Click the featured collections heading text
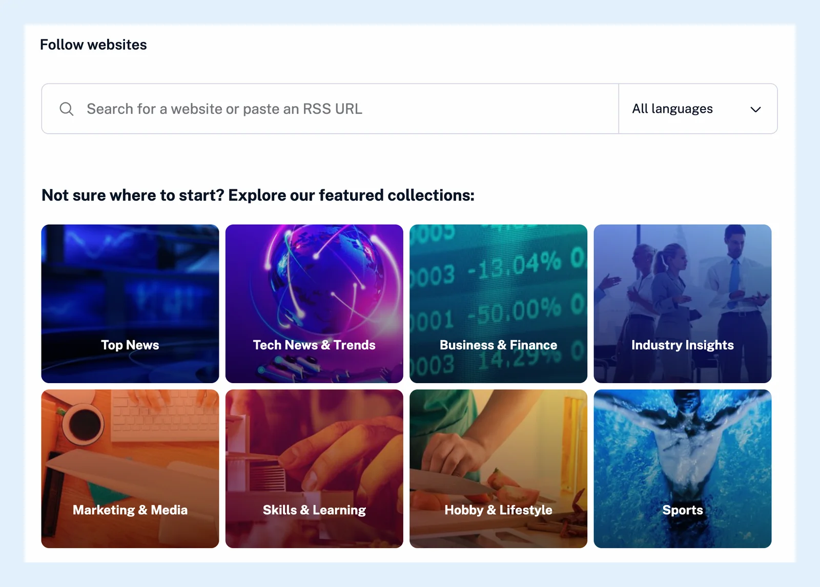The height and width of the screenshot is (587, 820). click(258, 195)
